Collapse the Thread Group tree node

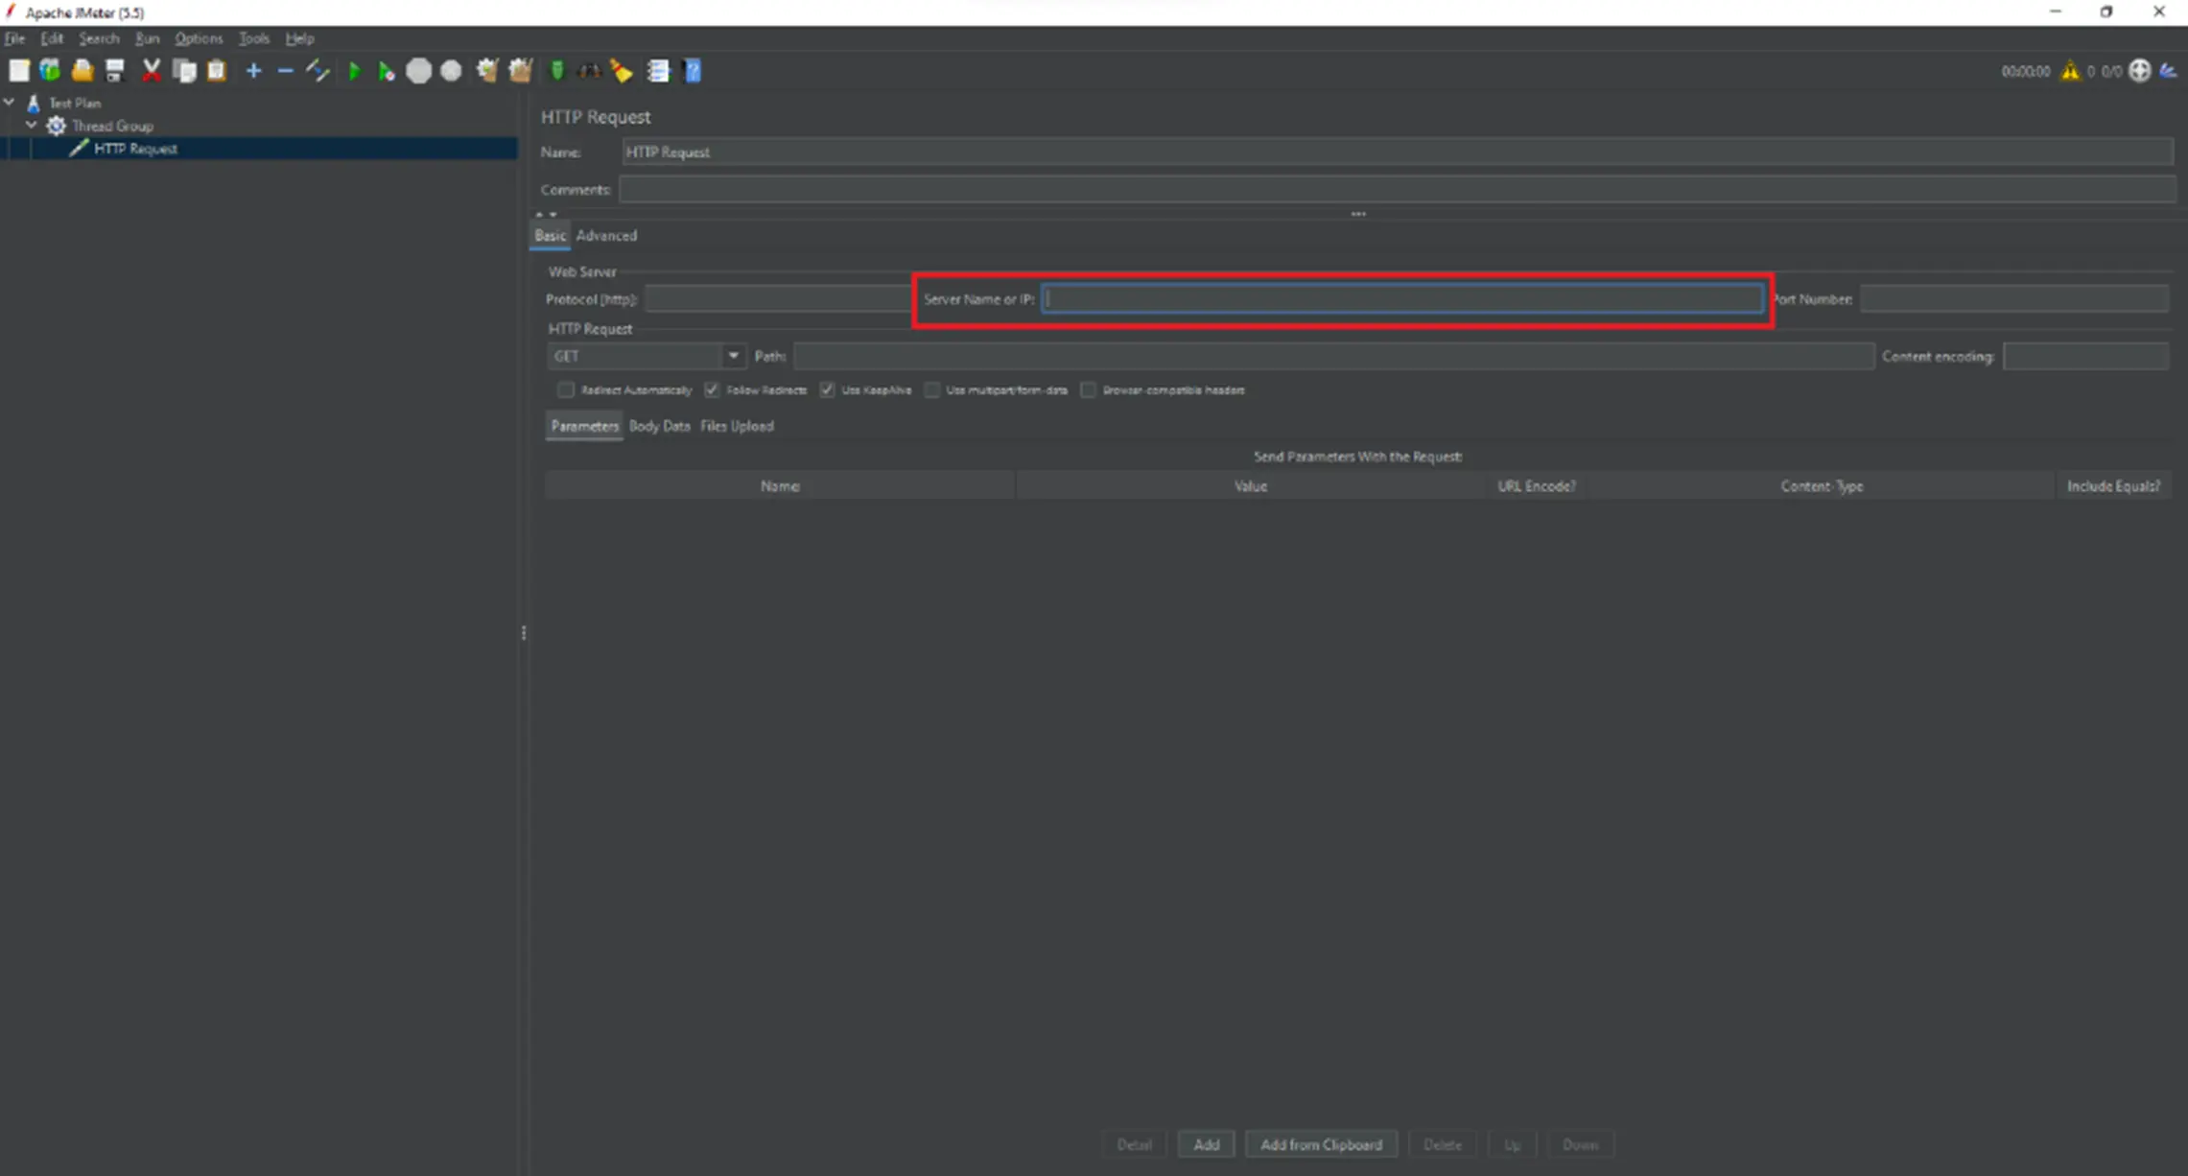(32, 125)
